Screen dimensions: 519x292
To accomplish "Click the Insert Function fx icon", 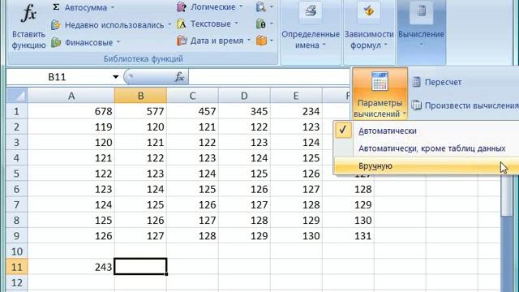I will 28,13.
